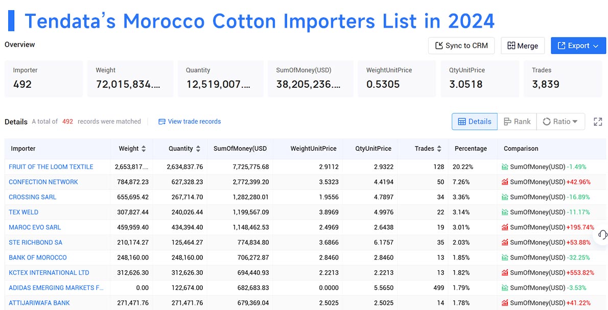The image size is (608, 310).
Task: Click the +553.82% comparison value
Action: pyautogui.click(x=580, y=273)
